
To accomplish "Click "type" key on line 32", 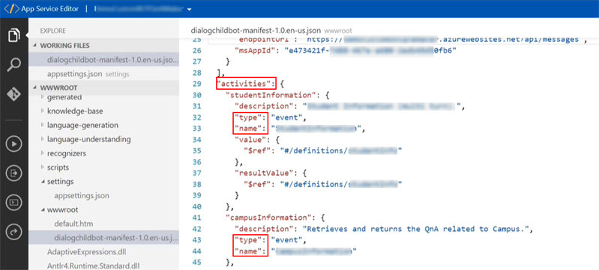I will pyautogui.click(x=248, y=117).
